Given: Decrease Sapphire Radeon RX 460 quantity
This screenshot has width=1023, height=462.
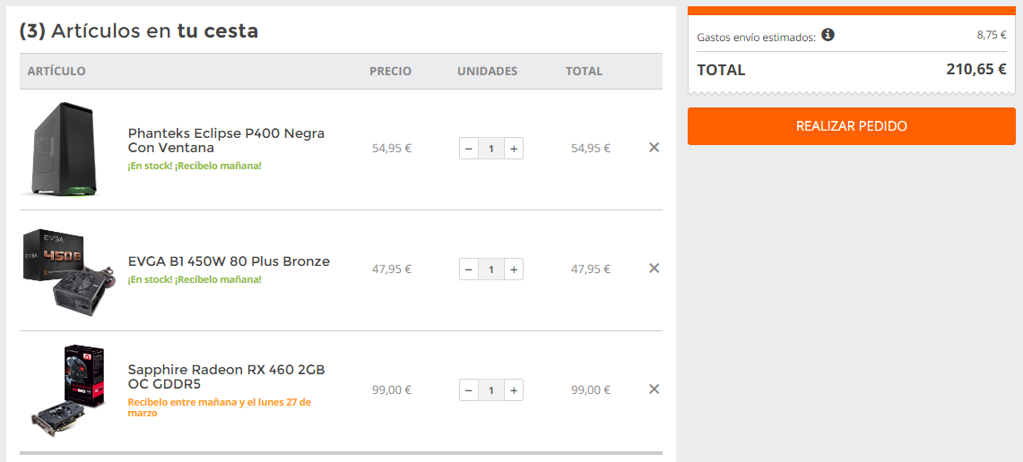Looking at the screenshot, I should pyautogui.click(x=468, y=390).
